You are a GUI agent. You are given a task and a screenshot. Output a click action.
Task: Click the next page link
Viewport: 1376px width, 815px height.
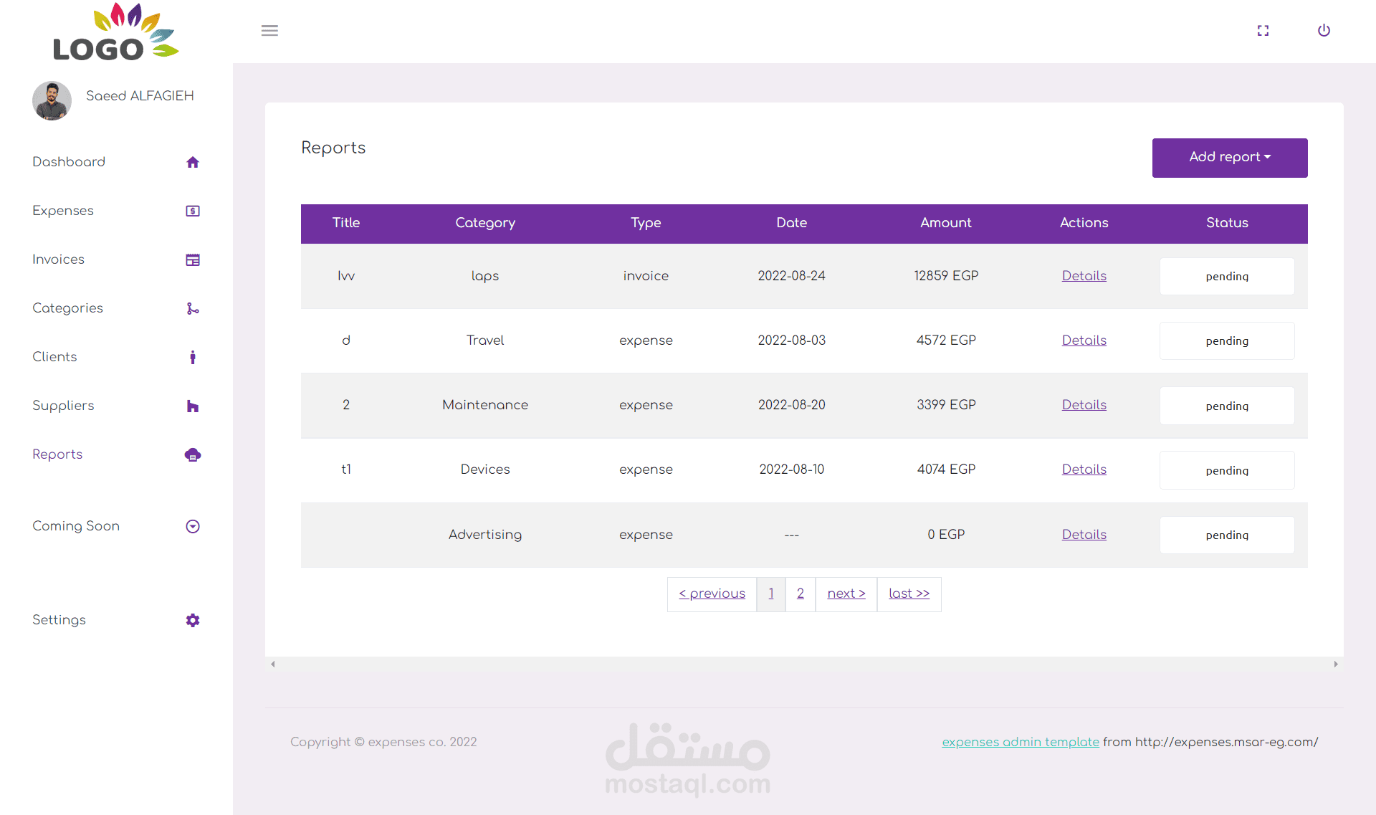coord(846,594)
